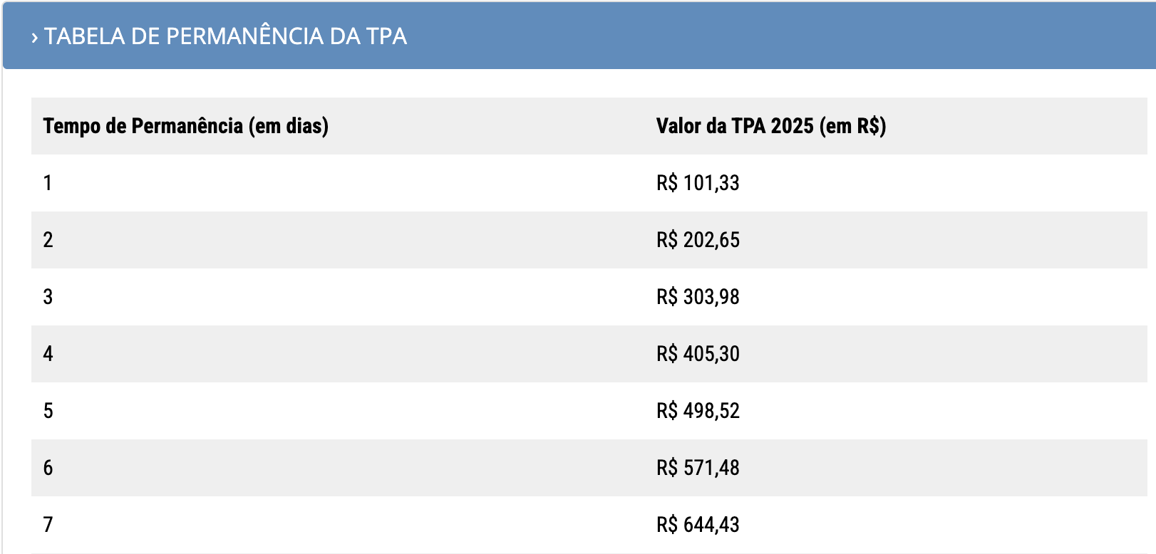The image size is (1156, 554).
Task: Click the R$ 202,65 value
Action: (x=698, y=240)
